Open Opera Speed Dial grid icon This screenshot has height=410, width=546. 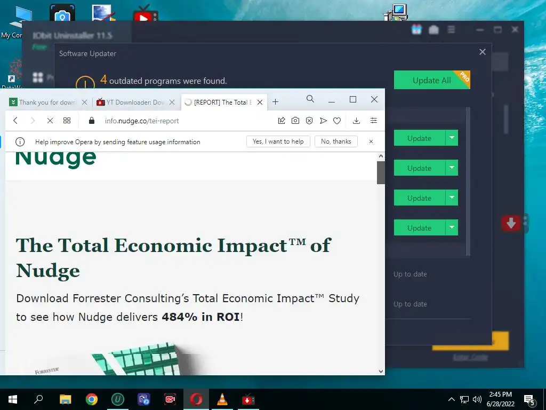point(67,121)
